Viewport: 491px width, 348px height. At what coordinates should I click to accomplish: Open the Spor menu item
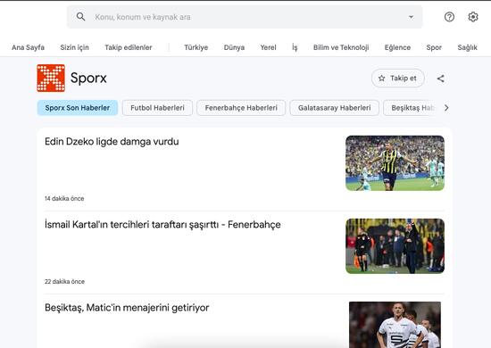[434, 47]
